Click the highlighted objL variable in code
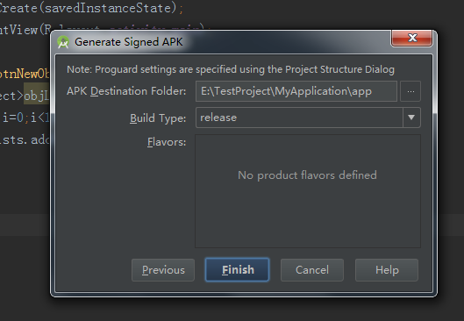Screen dimensions: 464x321 pos(36,96)
